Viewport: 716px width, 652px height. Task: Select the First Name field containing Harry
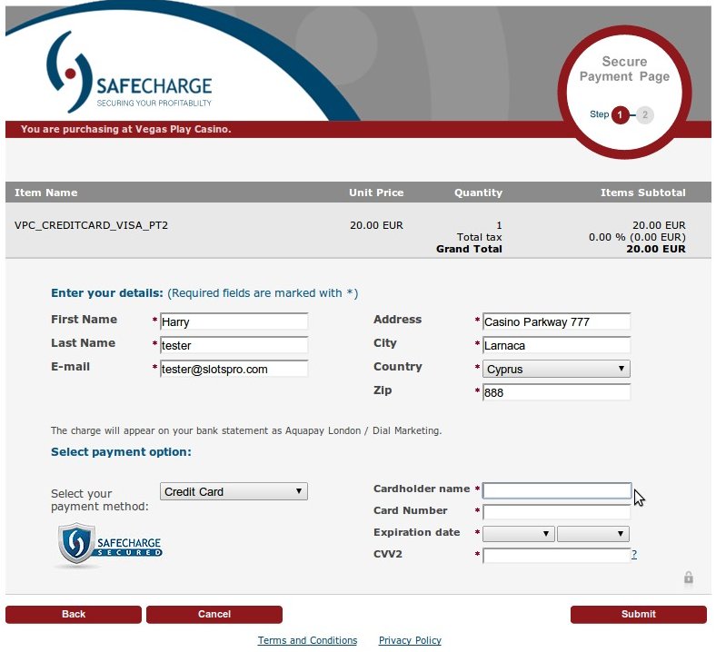coord(234,321)
